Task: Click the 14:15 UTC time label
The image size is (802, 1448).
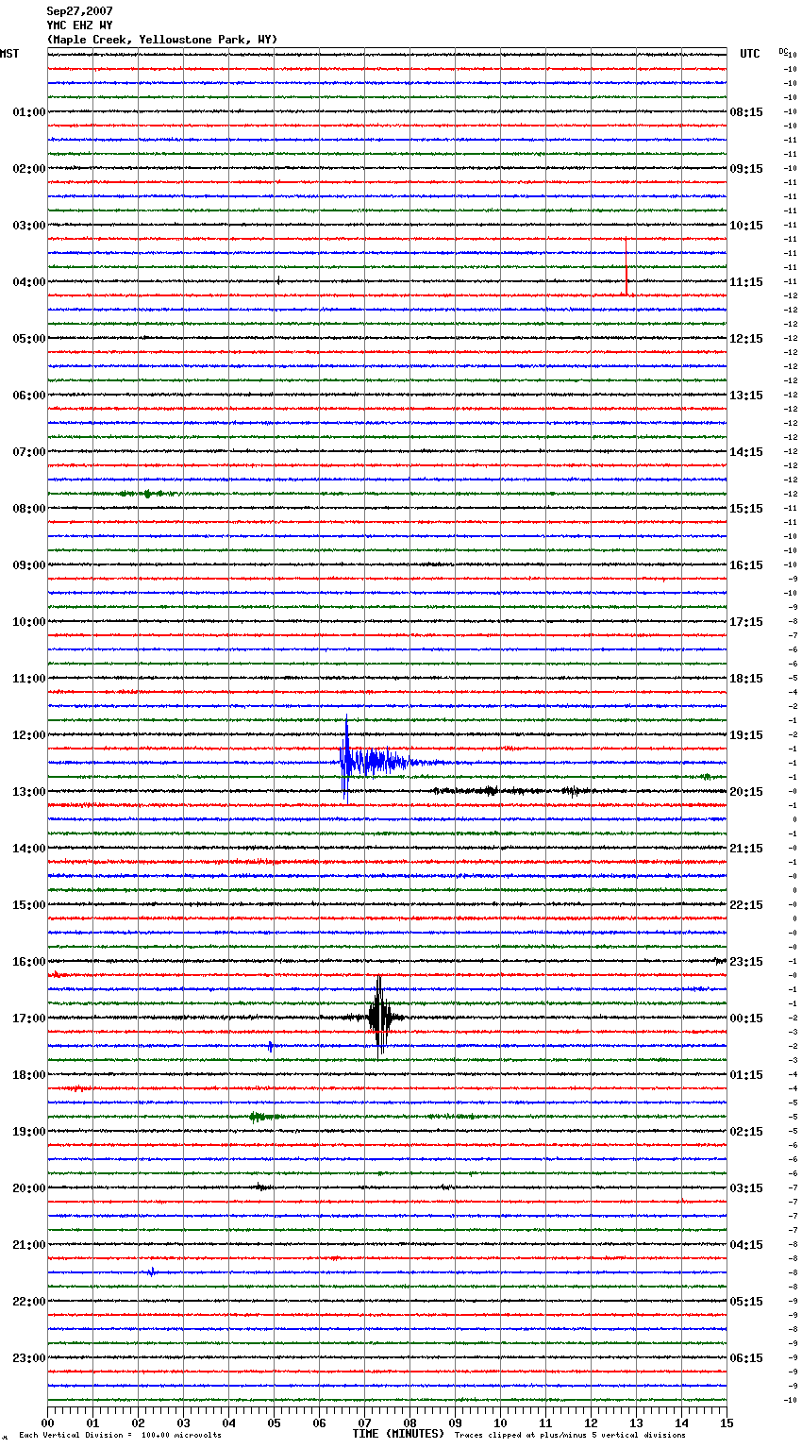Action: pyautogui.click(x=746, y=452)
